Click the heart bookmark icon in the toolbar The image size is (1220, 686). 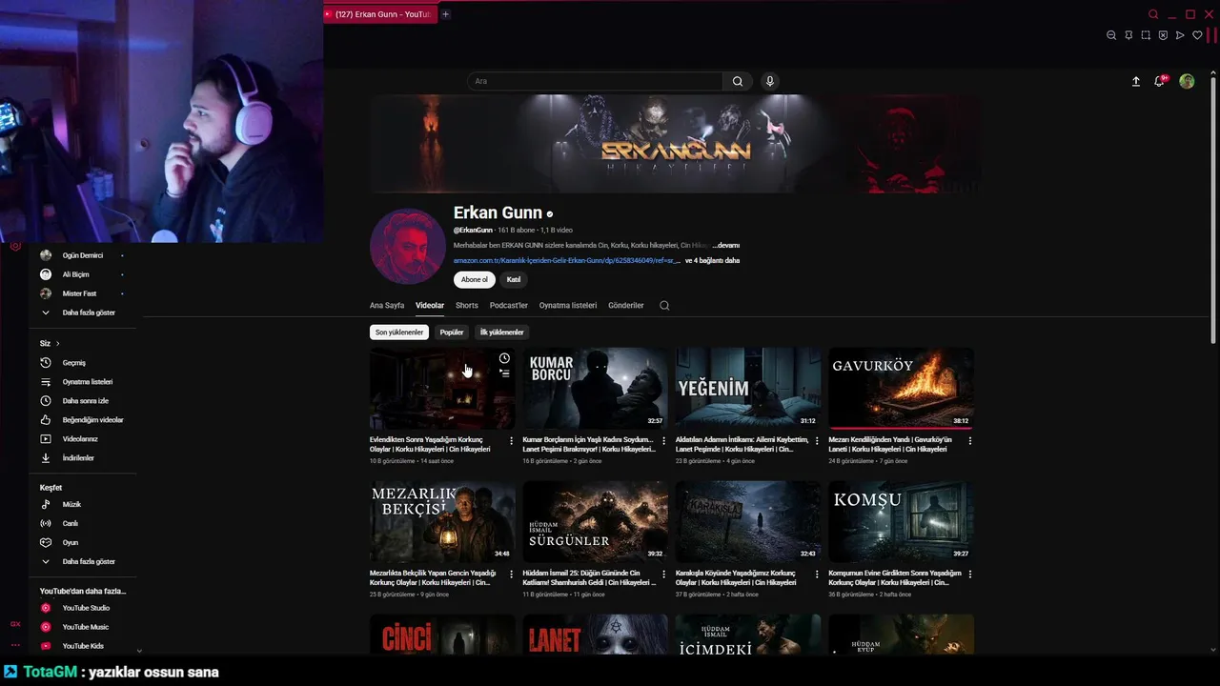[x=1197, y=35]
